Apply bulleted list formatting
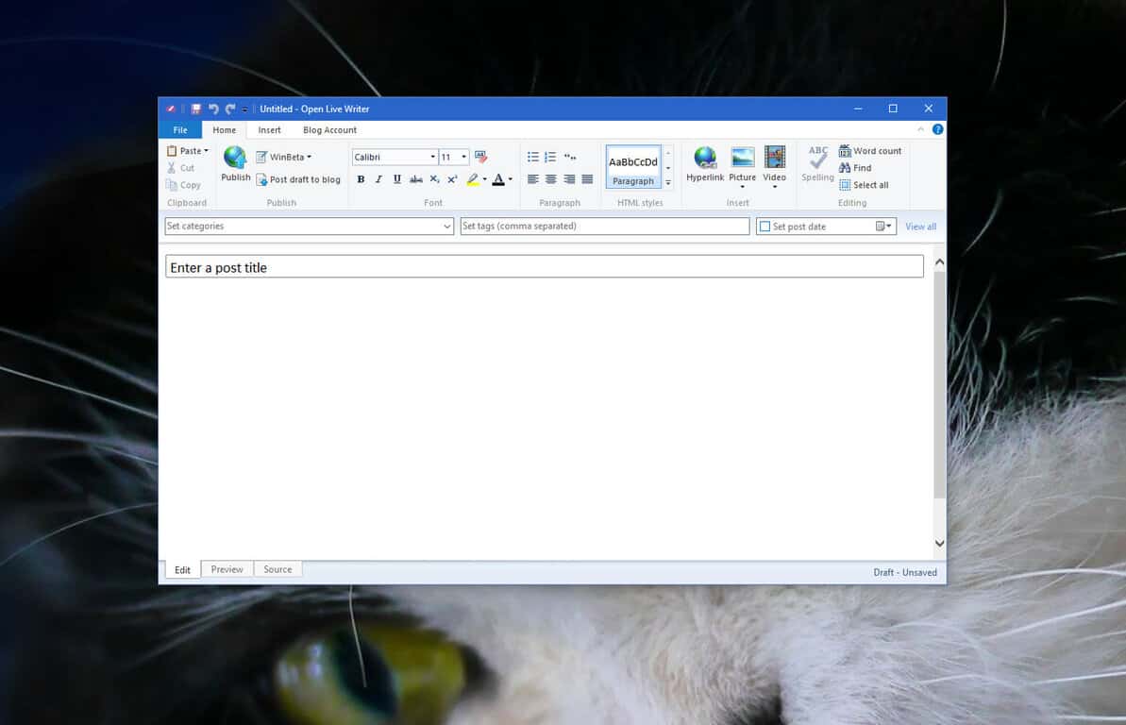This screenshot has width=1126, height=725. coord(533,157)
